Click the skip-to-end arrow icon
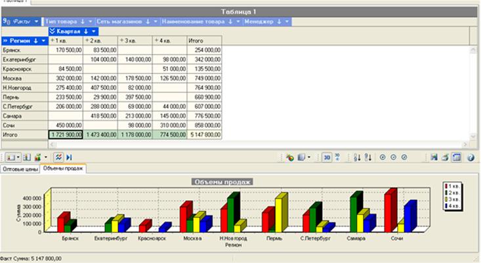The height and width of the screenshot is (263, 481). click(x=69, y=157)
